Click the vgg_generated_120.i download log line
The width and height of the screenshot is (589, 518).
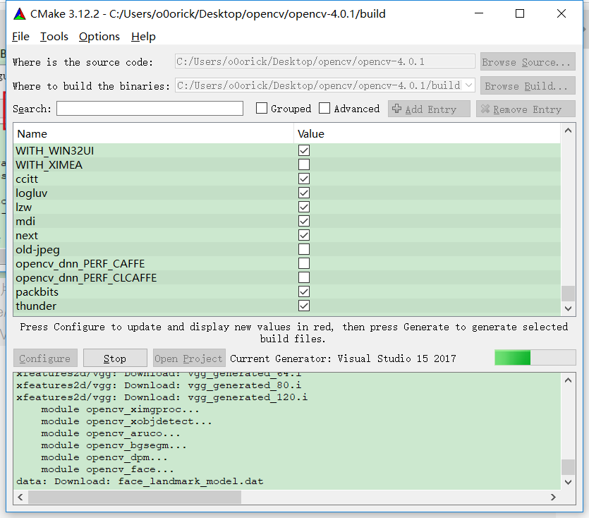[x=162, y=397]
